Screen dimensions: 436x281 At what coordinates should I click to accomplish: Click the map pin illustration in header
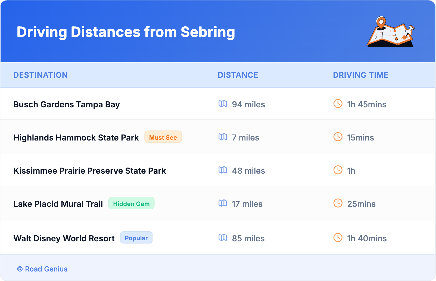click(390, 32)
